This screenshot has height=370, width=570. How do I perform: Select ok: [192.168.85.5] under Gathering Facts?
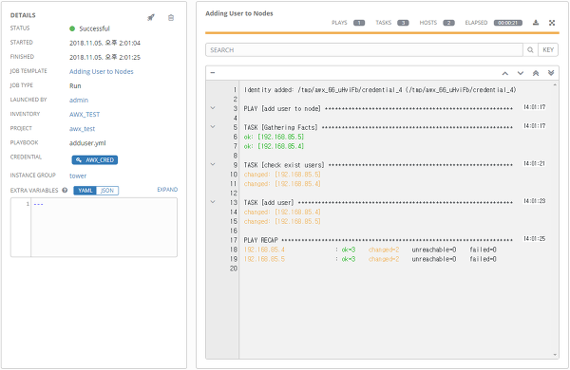coord(274,137)
